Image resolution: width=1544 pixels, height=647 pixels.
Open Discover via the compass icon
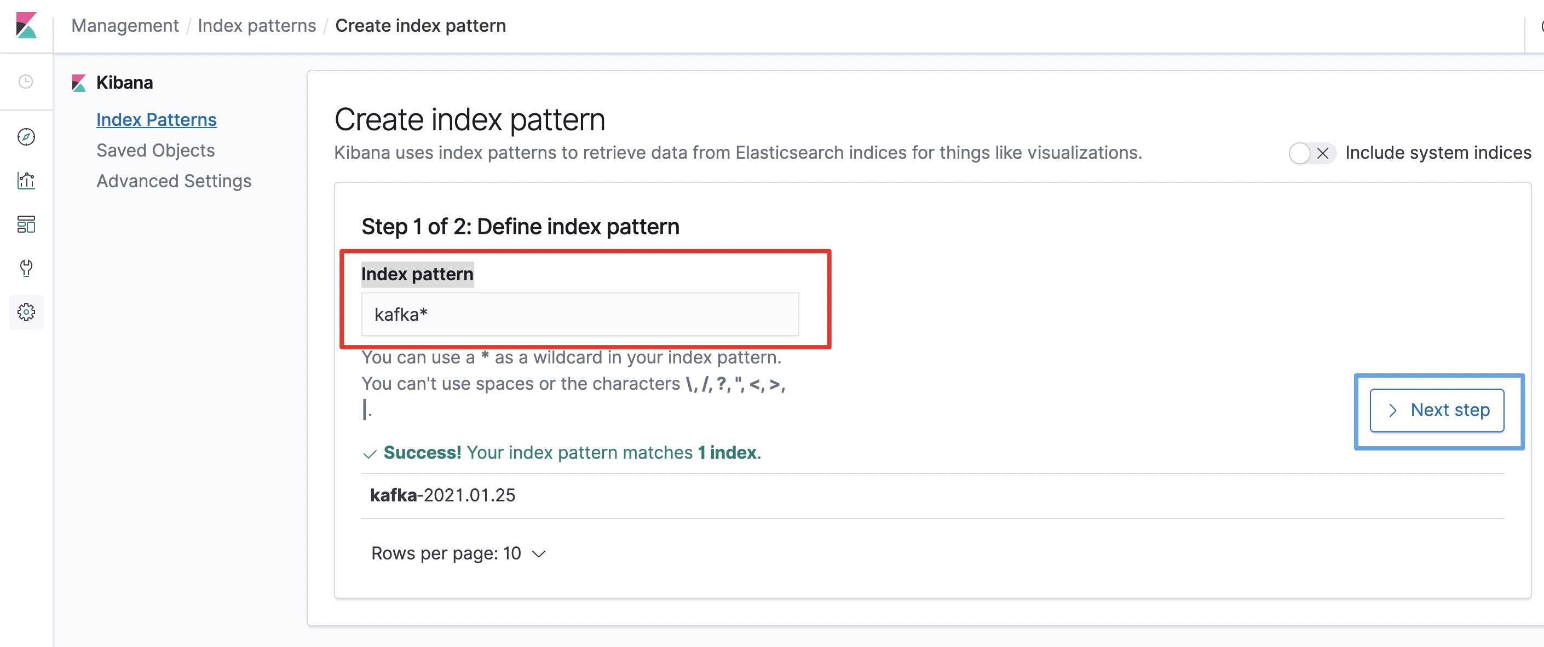click(x=26, y=137)
